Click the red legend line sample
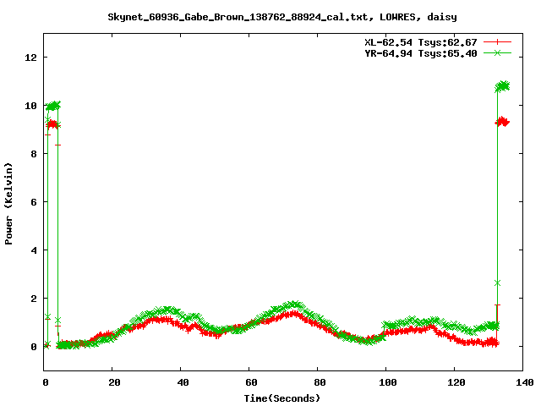This screenshot has height=406, width=541. click(497, 42)
